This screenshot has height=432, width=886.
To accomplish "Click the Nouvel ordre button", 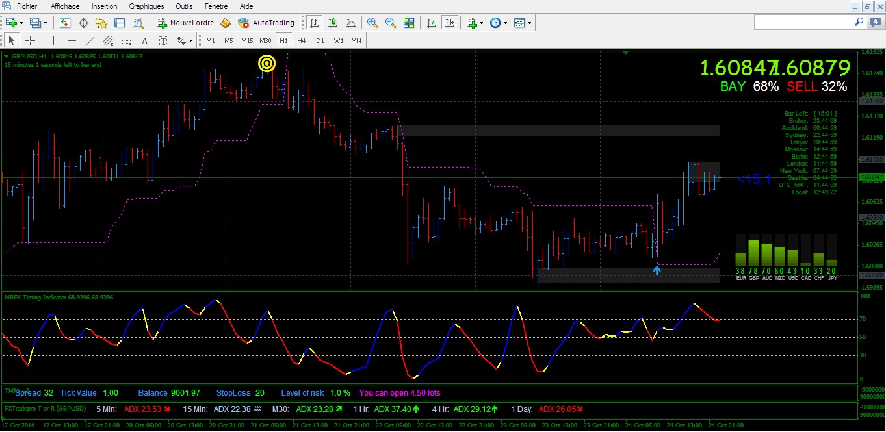I will 185,23.
